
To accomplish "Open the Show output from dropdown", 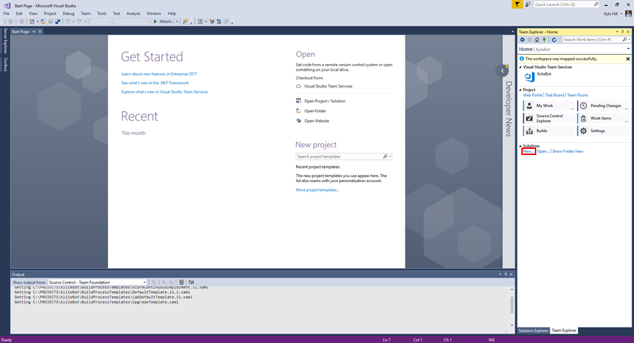I will 97,282.
